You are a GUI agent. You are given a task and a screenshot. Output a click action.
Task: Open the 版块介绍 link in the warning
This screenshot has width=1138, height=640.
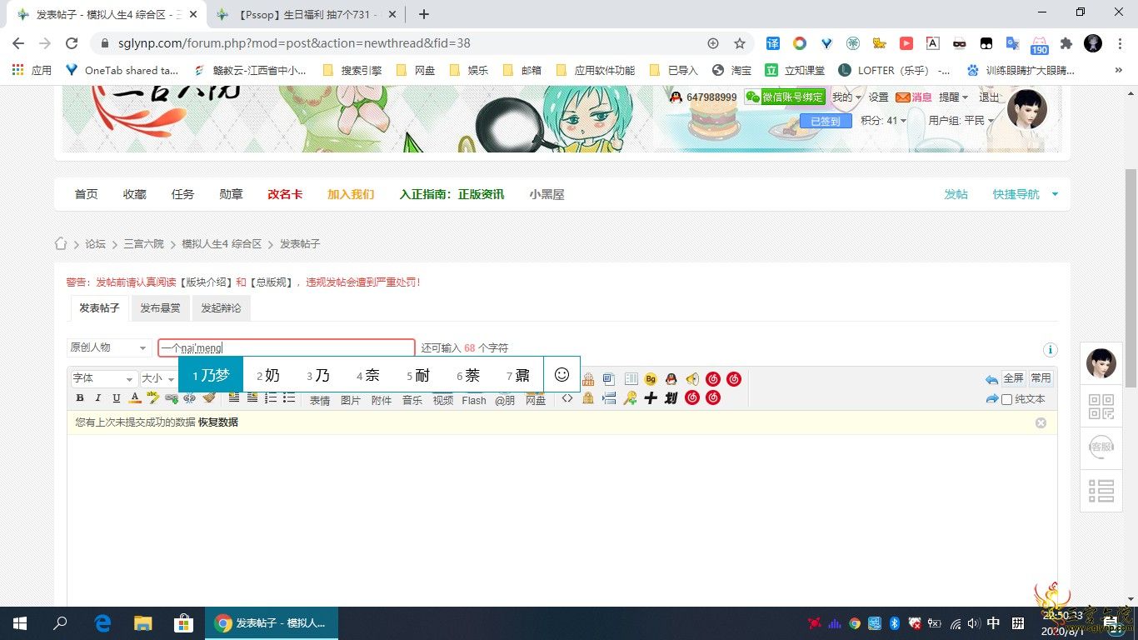click(x=207, y=282)
